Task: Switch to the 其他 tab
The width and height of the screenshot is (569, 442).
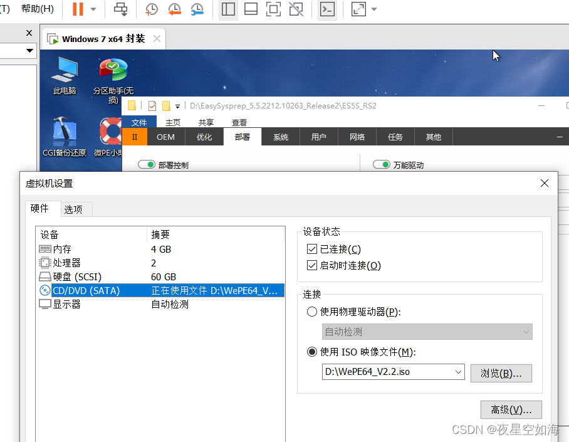Action: point(434,137)
